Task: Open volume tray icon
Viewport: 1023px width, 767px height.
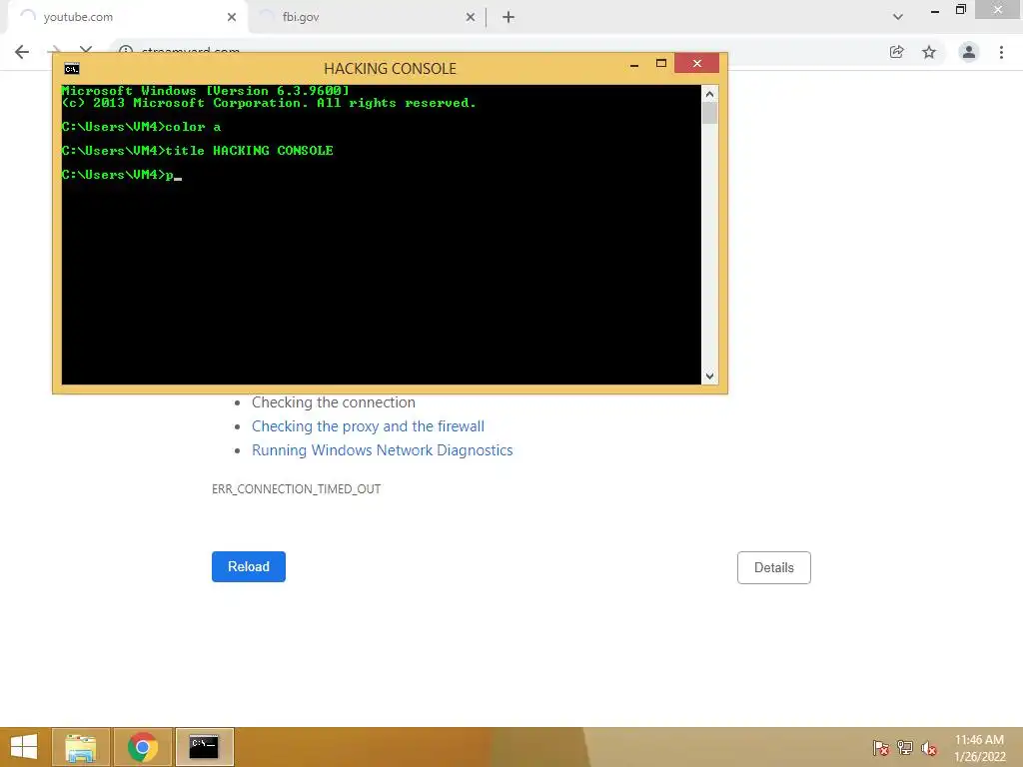Action: (x=929, y=748)
